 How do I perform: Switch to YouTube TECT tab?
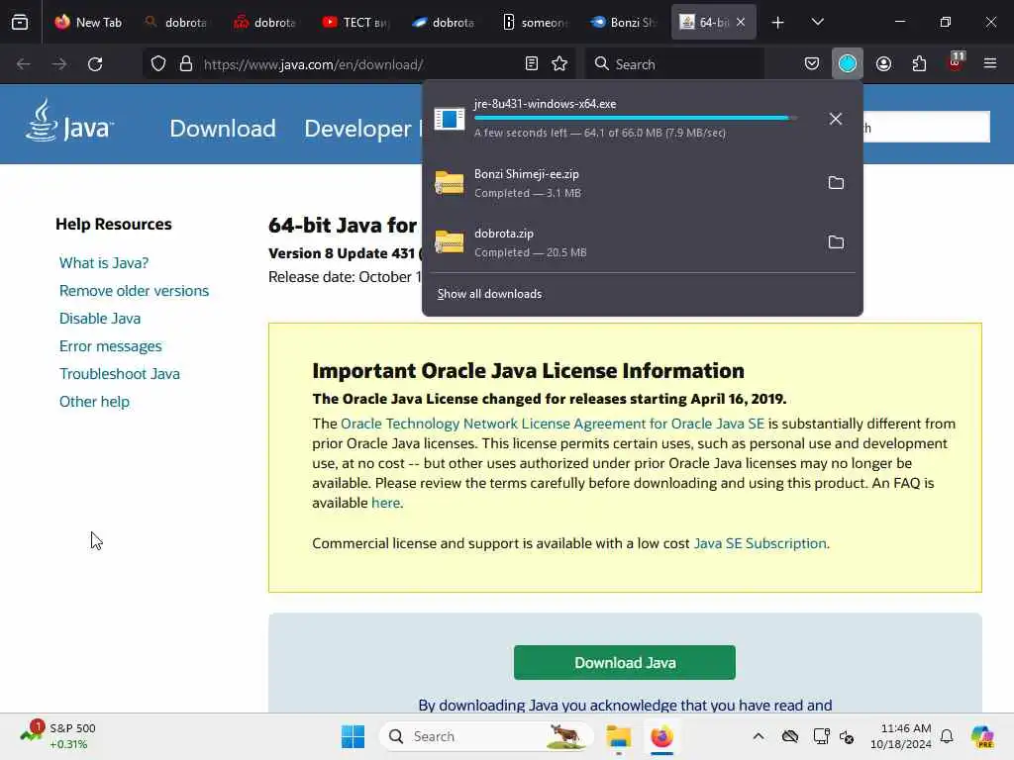pyautogui.click(x=355, y=22)
